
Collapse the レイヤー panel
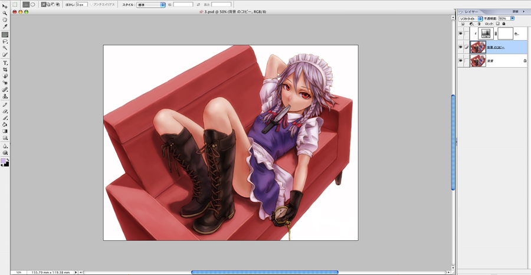[461, 12]
